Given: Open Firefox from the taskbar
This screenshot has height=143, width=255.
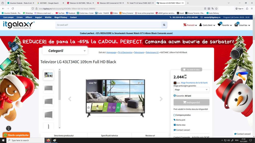Looking at the screenshot, I should tap(48, 140).
